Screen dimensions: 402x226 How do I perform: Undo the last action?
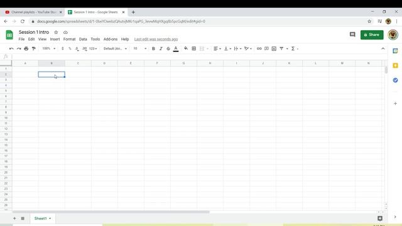point(11,48)
